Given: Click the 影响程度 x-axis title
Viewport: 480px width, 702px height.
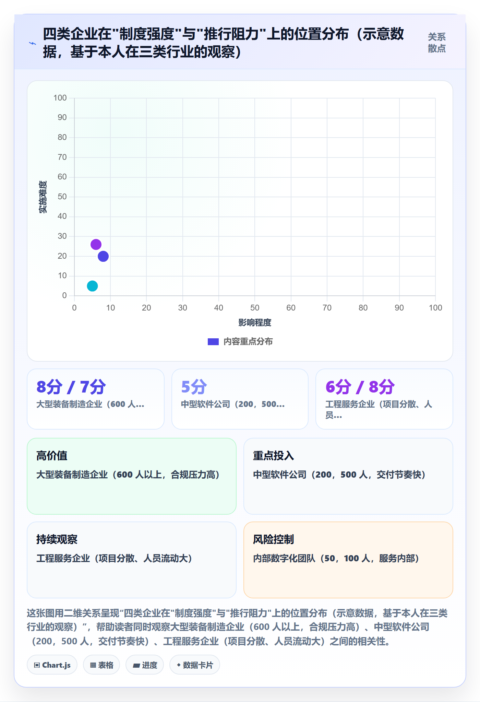Looking at the screenshot, I should coord(255,323).
